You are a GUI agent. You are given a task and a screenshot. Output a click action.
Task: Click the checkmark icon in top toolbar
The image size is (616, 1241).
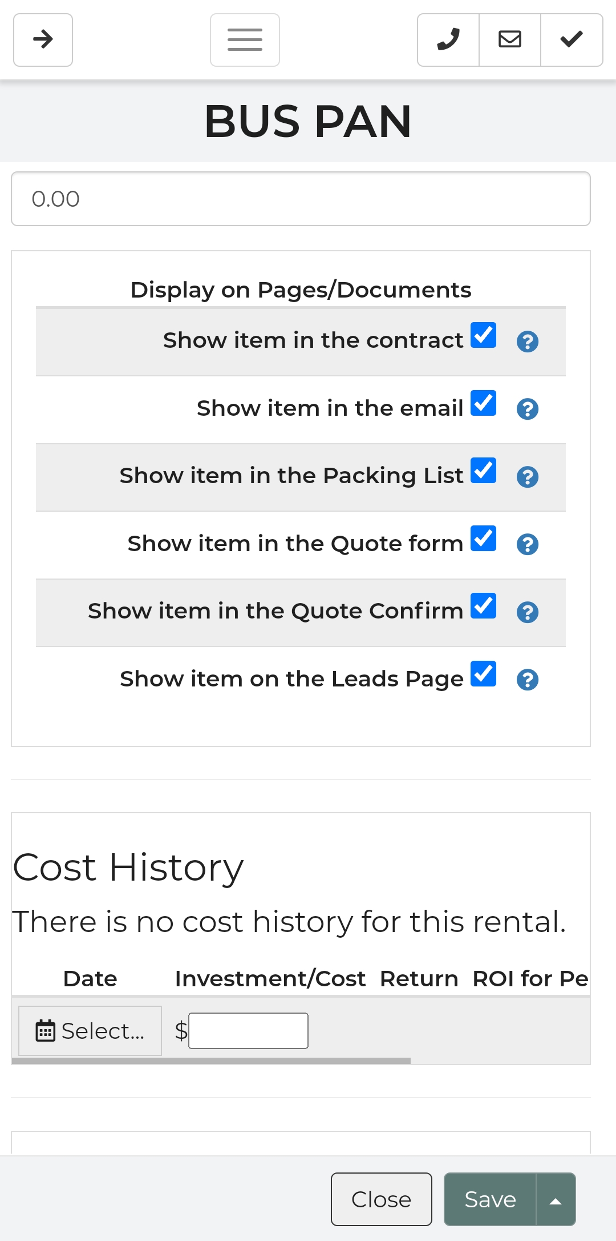pos(572,40)
